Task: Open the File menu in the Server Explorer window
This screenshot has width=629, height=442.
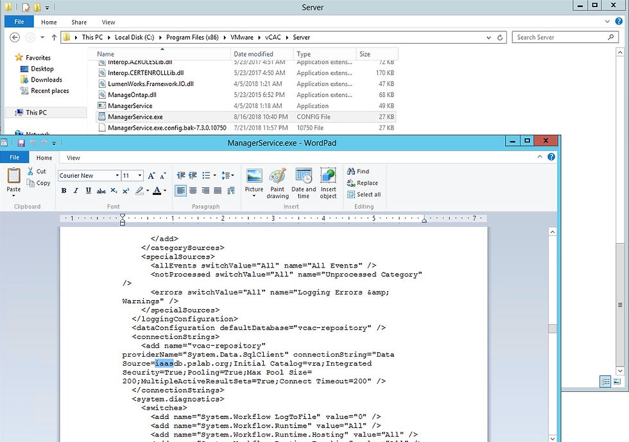Action: tap(19, 22)
